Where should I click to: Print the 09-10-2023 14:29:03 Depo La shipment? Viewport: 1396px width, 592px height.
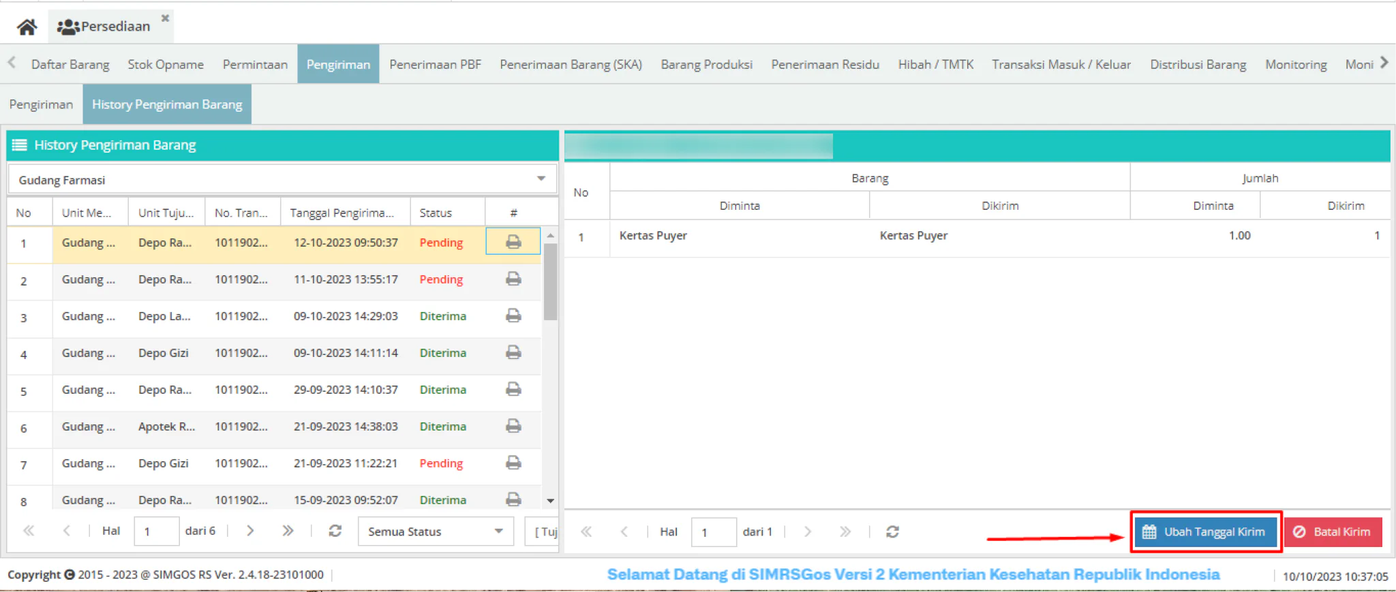[x=513, y=315]
